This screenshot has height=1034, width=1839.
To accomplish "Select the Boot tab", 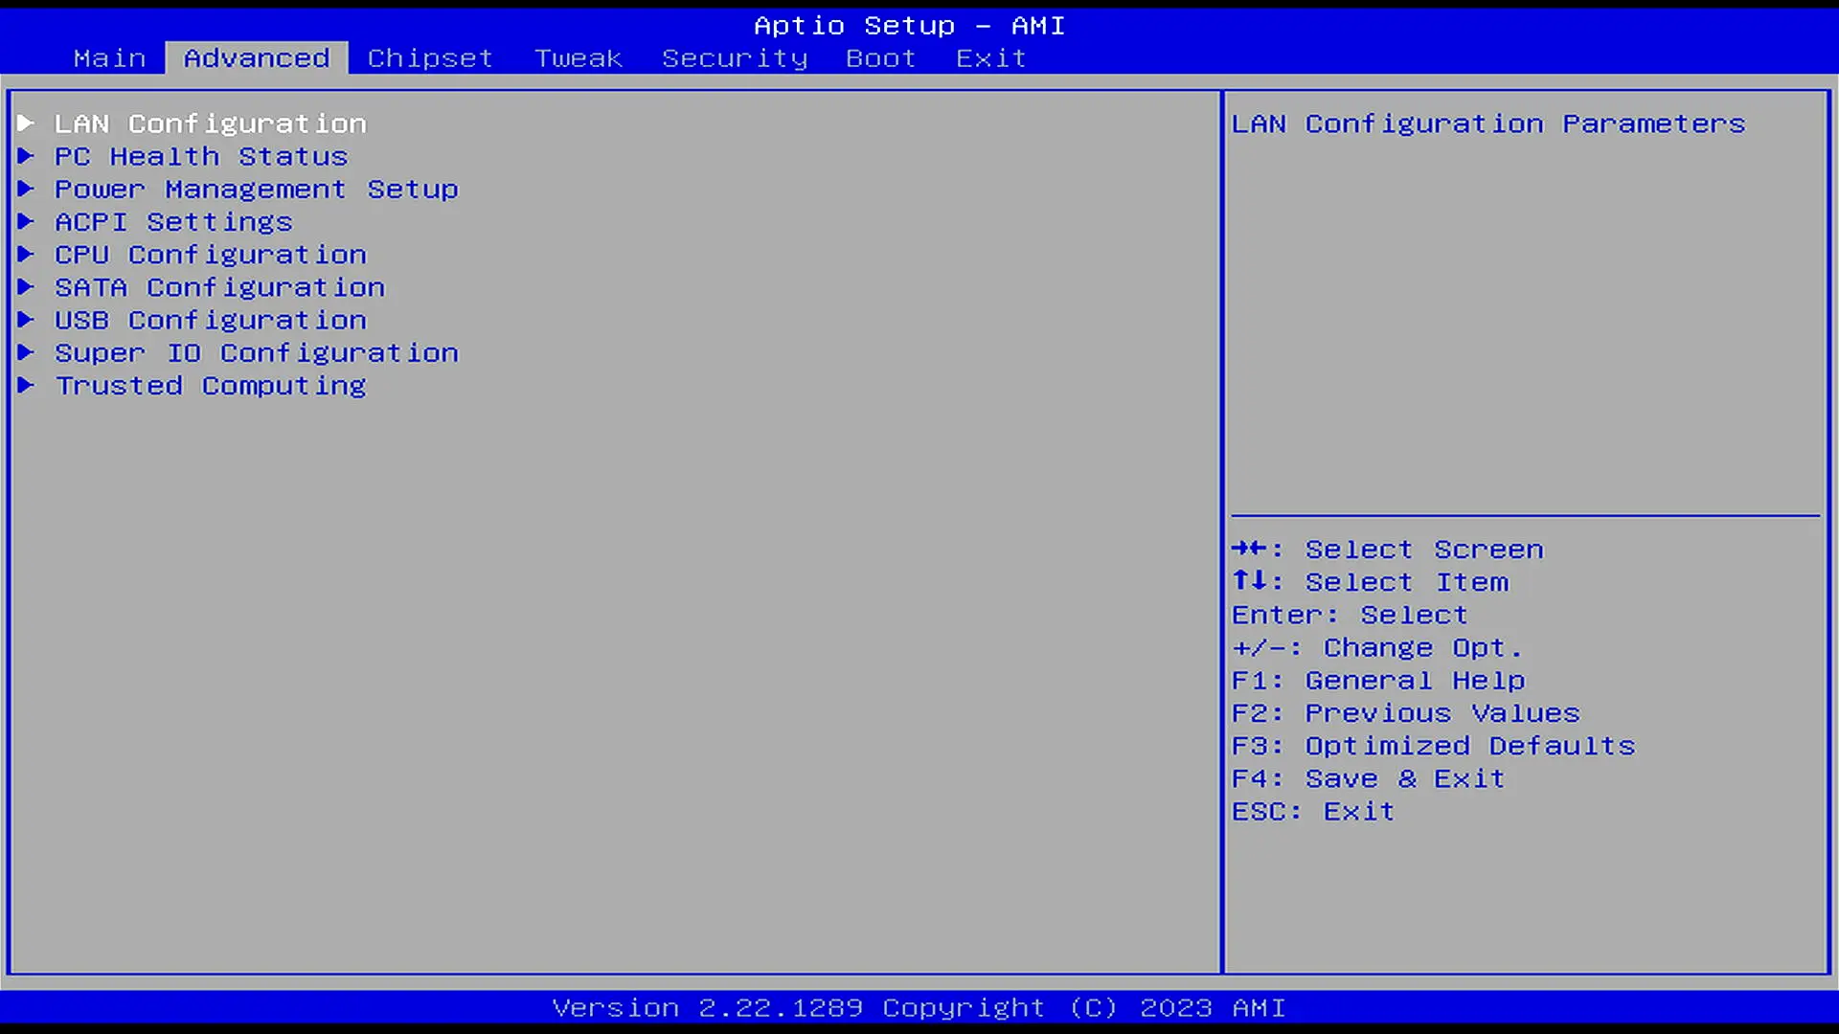I will pyautogui.click(x=880, y=58).
